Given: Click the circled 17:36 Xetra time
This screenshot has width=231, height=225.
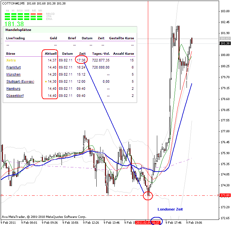Looking at the screenshot, I should [81, 60].
